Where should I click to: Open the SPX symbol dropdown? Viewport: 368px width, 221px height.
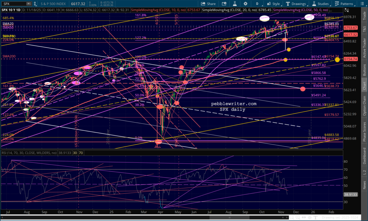coord(29,4)
